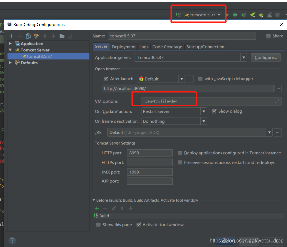Screen dimensions: 287x247
Task: Enable the with JavaScript debugger checkbox
Action: click(x=200, y=79)
